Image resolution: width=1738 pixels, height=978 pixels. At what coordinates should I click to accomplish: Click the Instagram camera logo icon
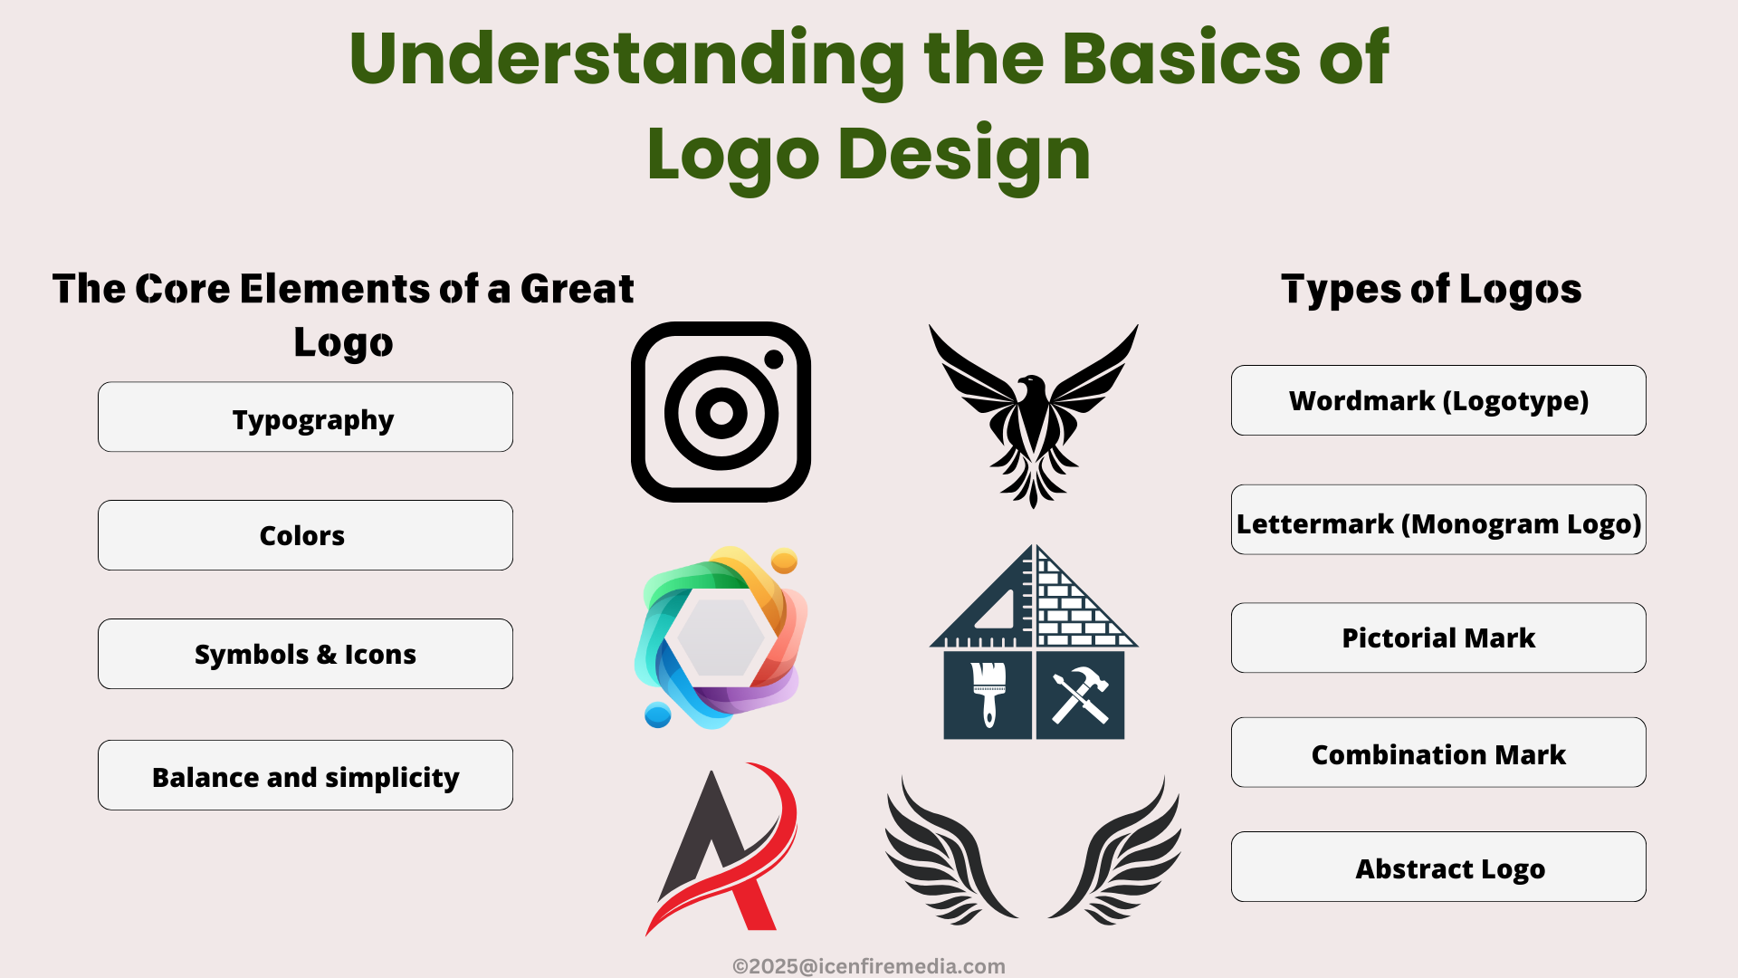pyautogui.click(x=721, y=412)
